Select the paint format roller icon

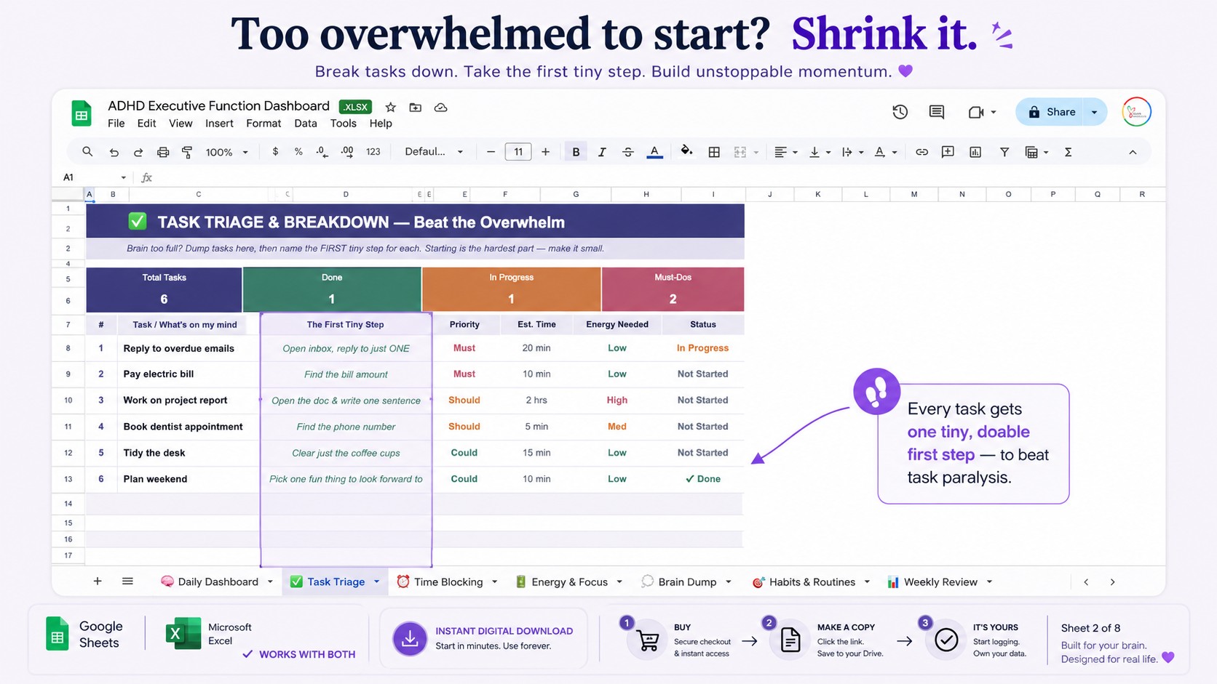click(x=187, y=152)
